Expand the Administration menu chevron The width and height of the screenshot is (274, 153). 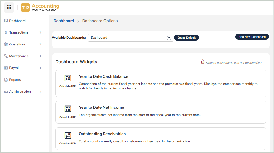click(x=41, y=92)
